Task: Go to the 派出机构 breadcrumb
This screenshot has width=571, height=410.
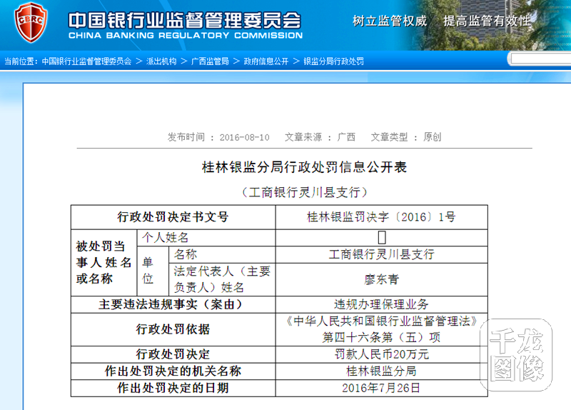Action: click(161, 61)
